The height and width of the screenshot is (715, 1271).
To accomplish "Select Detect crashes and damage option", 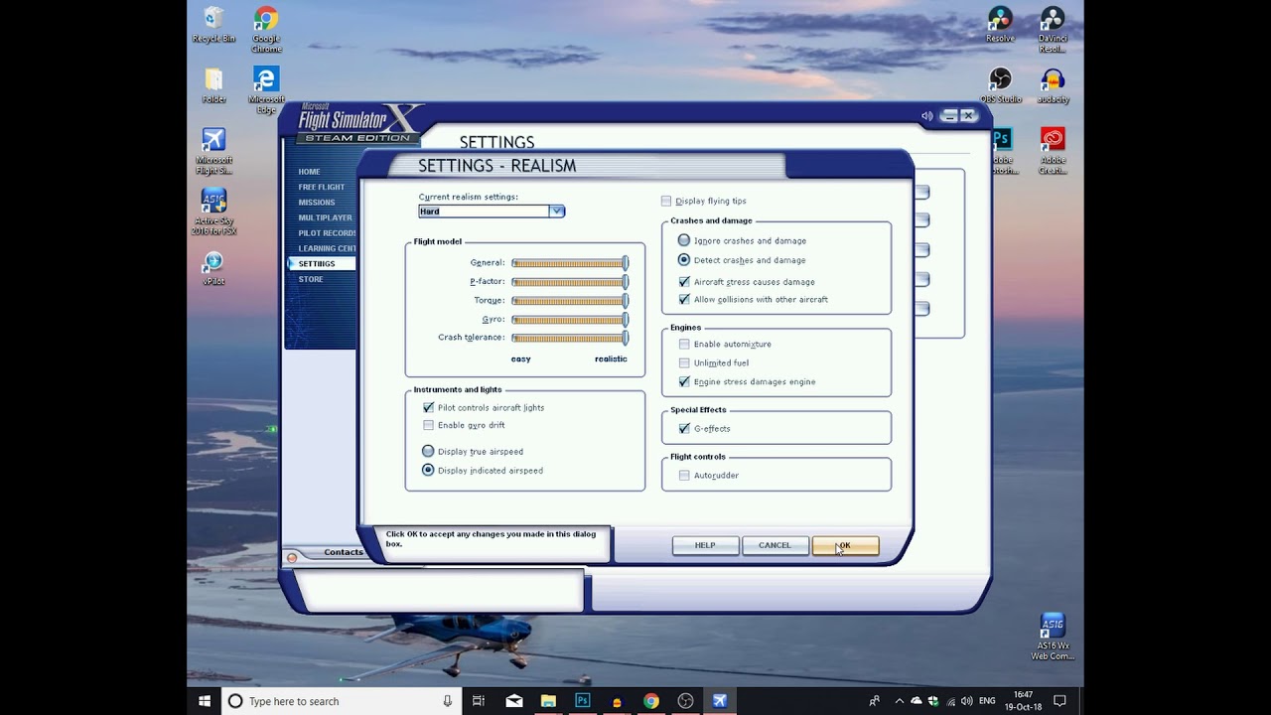I will tap(684, 260).
